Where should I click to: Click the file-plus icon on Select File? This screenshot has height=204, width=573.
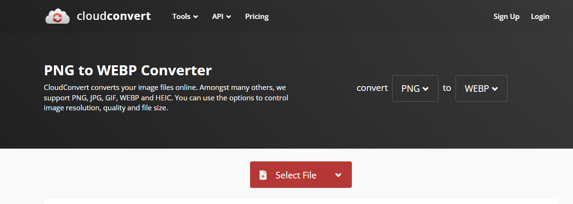pos(263,175)
